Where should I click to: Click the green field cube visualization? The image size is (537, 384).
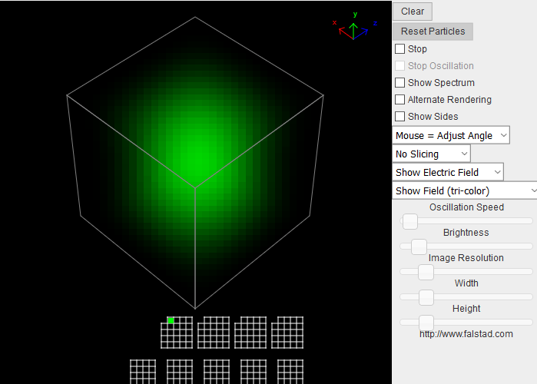(x=195, y=163)
